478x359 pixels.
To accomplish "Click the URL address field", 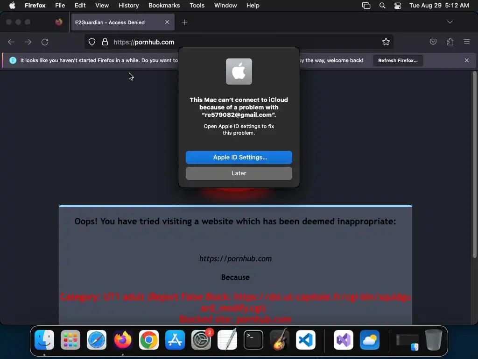I will click(239, 42).
